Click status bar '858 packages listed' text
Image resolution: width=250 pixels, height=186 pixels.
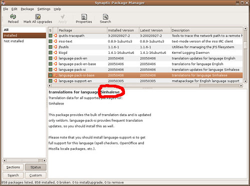coord(17,183)
